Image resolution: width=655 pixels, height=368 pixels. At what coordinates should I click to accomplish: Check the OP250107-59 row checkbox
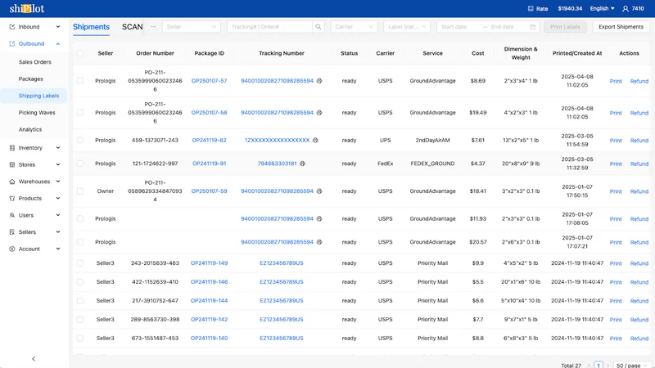[79, 191]
